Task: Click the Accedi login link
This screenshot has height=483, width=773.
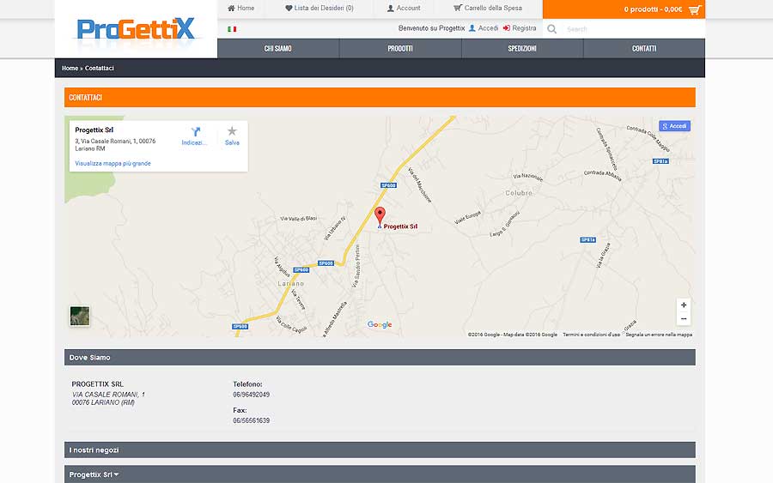Action: coord(488,28)
